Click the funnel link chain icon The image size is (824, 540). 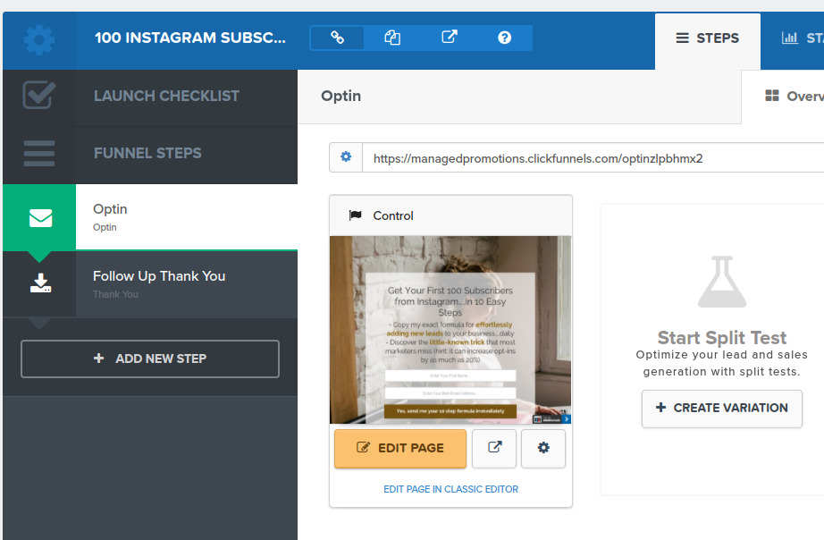pyautogui.click(x=338, y=38)
